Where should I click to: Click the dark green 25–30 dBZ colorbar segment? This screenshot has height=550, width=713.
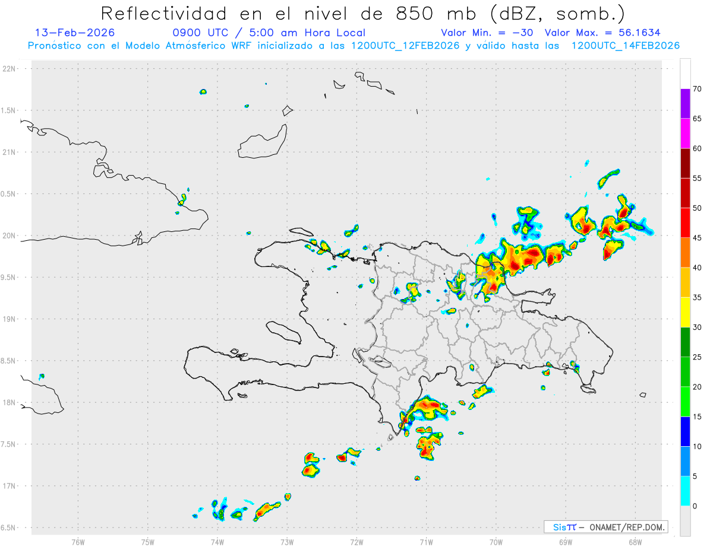(x=685, y=342)
